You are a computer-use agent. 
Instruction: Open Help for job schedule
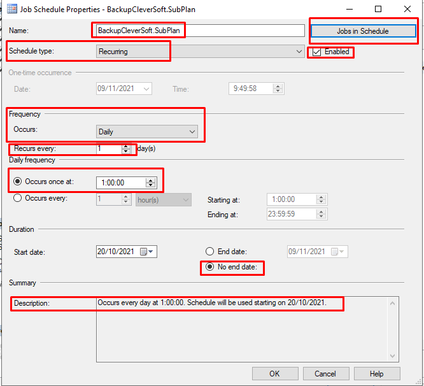pyautogui.click(x=376, y=373)
